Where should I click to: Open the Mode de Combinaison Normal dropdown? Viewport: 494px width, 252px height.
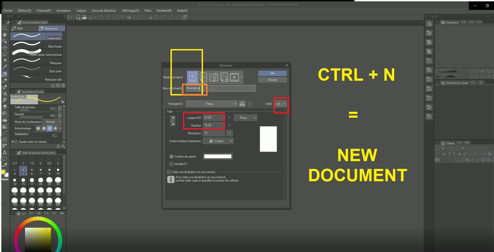[52, 122]
